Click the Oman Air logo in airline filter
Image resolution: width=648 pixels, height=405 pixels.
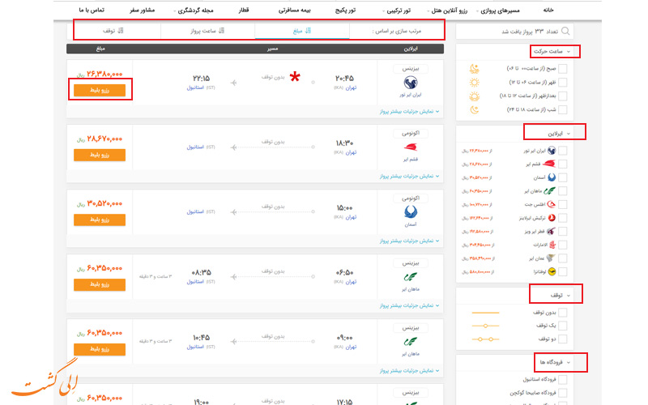551,258
